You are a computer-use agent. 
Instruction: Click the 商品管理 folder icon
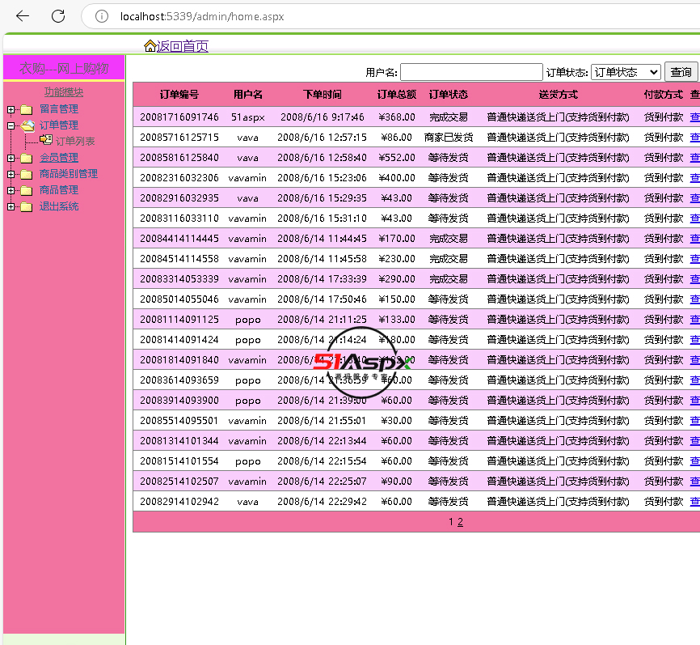tap(27, 190)
